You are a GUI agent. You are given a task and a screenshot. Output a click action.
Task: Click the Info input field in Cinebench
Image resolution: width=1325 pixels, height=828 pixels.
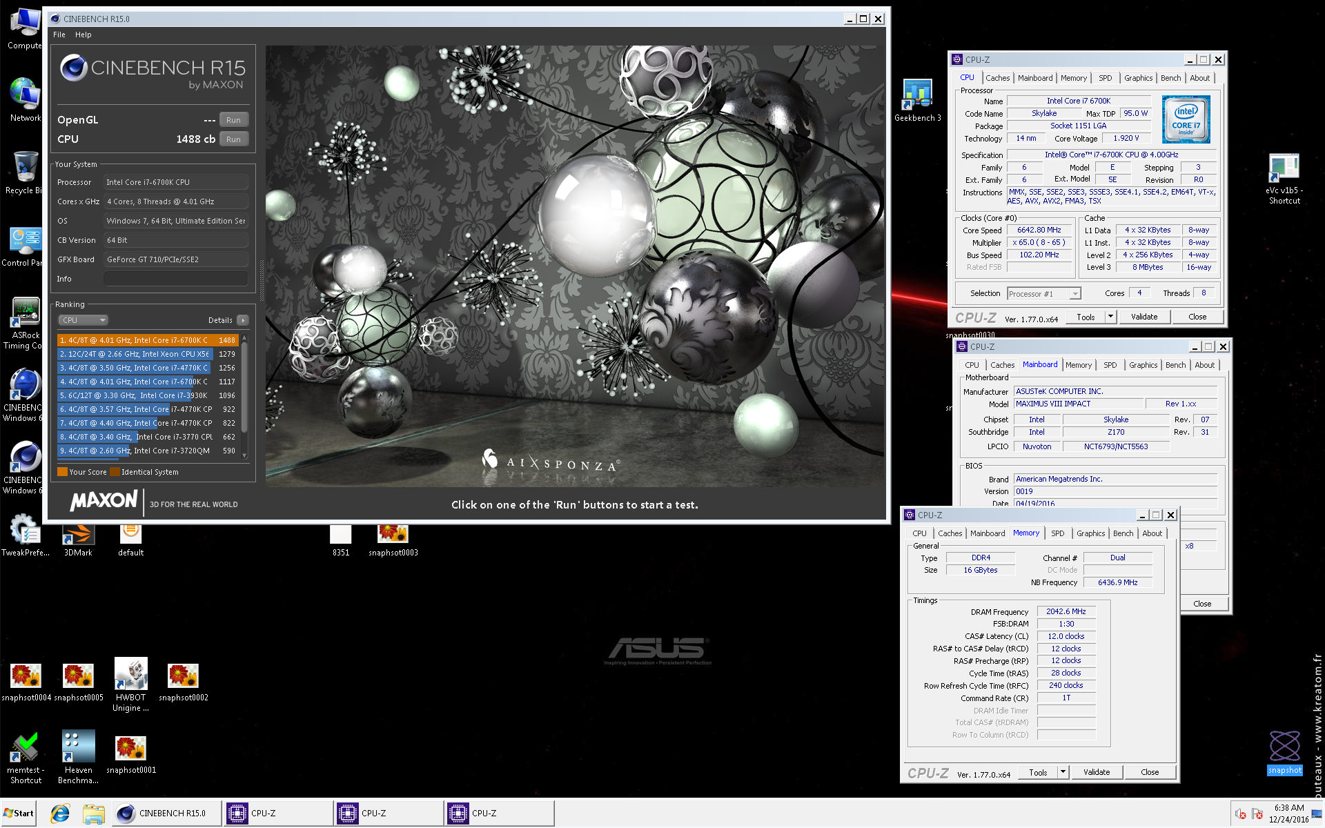tap(176, 279)
